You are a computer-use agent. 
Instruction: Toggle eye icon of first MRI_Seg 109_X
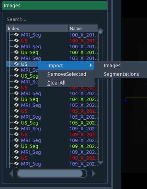point(16,129)
